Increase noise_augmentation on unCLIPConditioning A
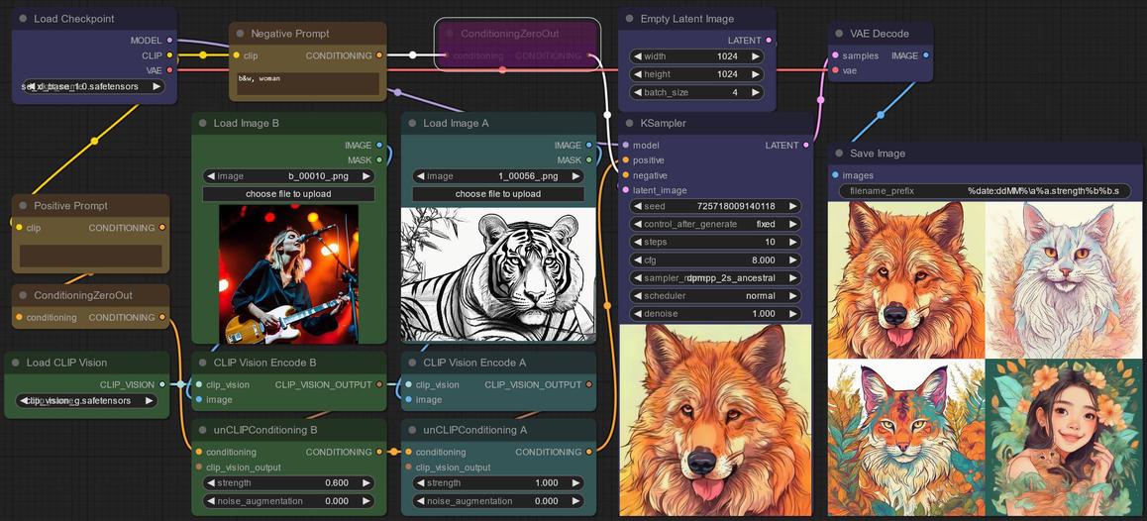Image resolution: width=1147 pixels, height=521 pixels. [575, 501]
